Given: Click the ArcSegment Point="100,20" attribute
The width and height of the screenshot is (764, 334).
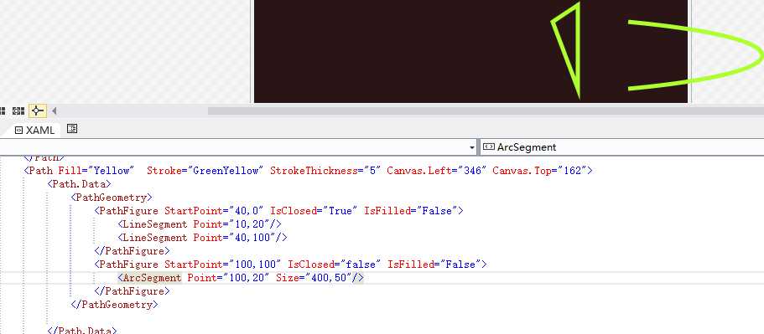Looking at the screenshot, I should (x=228, y=278).
